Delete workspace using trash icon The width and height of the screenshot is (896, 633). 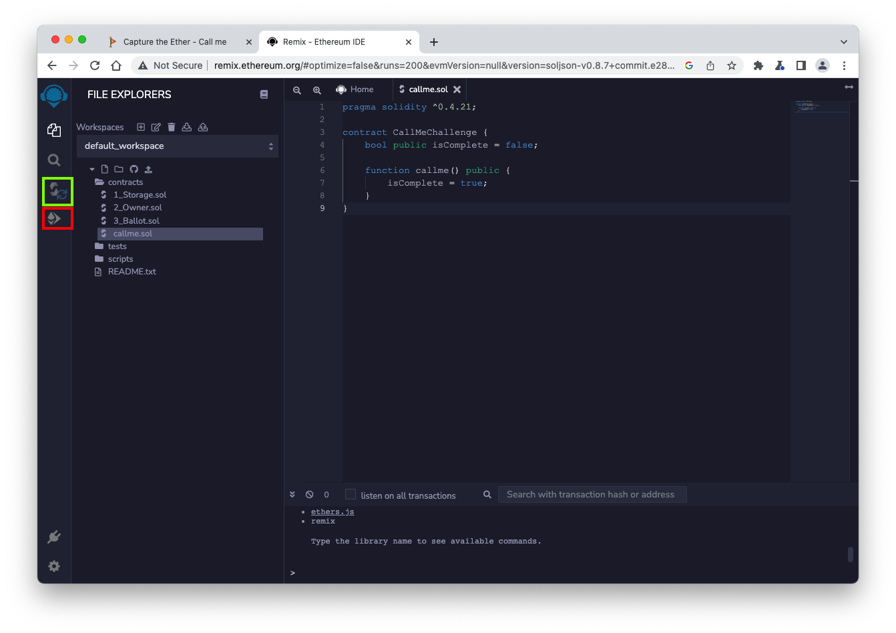click(172, 127)
